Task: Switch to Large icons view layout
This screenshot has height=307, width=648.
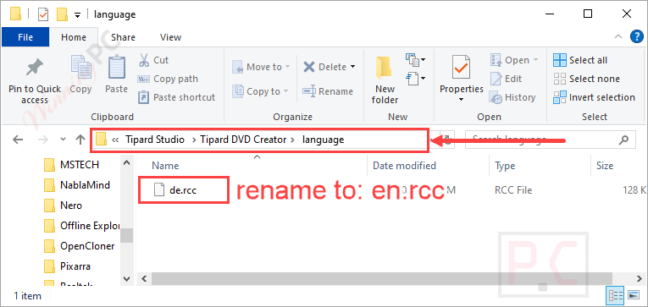Action: tap(634, 295)
